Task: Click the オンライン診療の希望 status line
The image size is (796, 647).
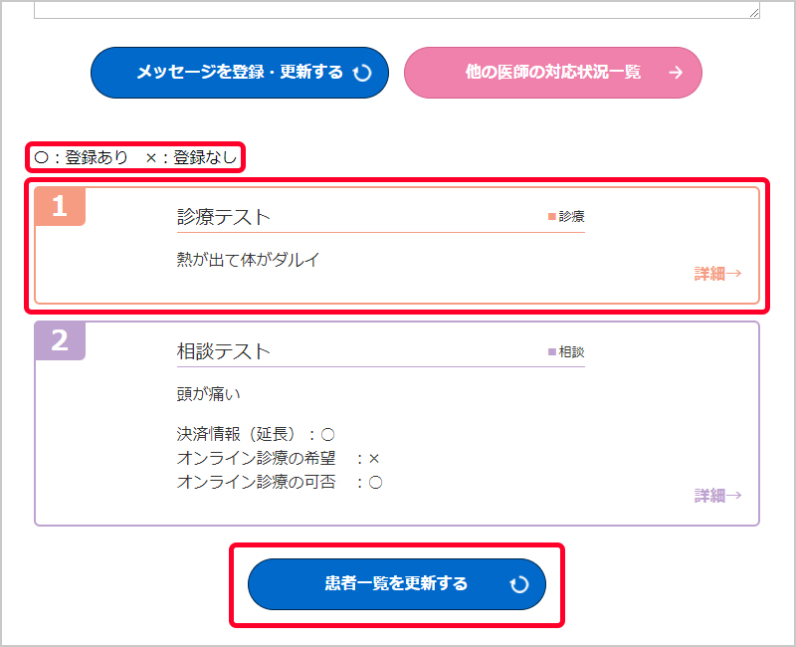Action: [x=278, y=458]
